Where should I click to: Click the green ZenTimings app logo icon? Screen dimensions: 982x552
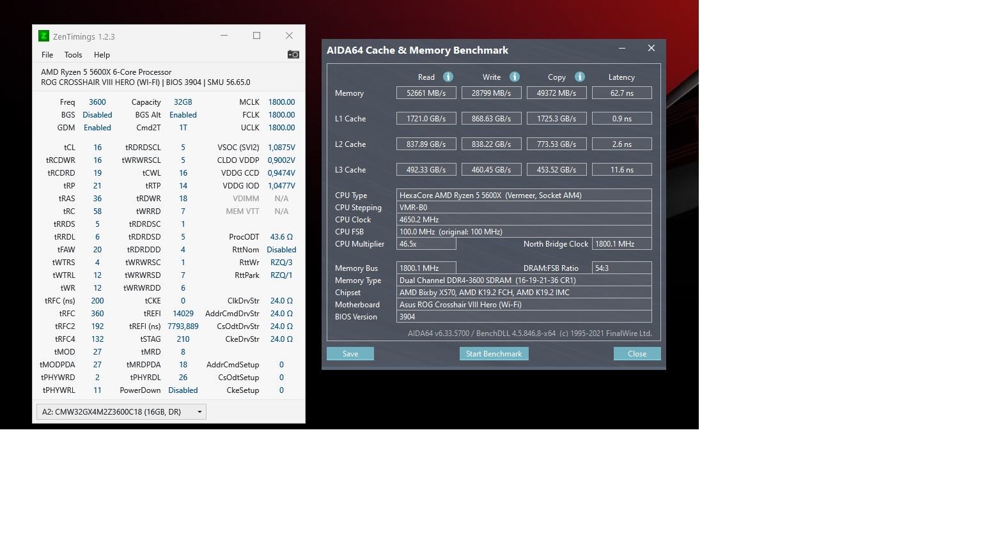[43, 36]
